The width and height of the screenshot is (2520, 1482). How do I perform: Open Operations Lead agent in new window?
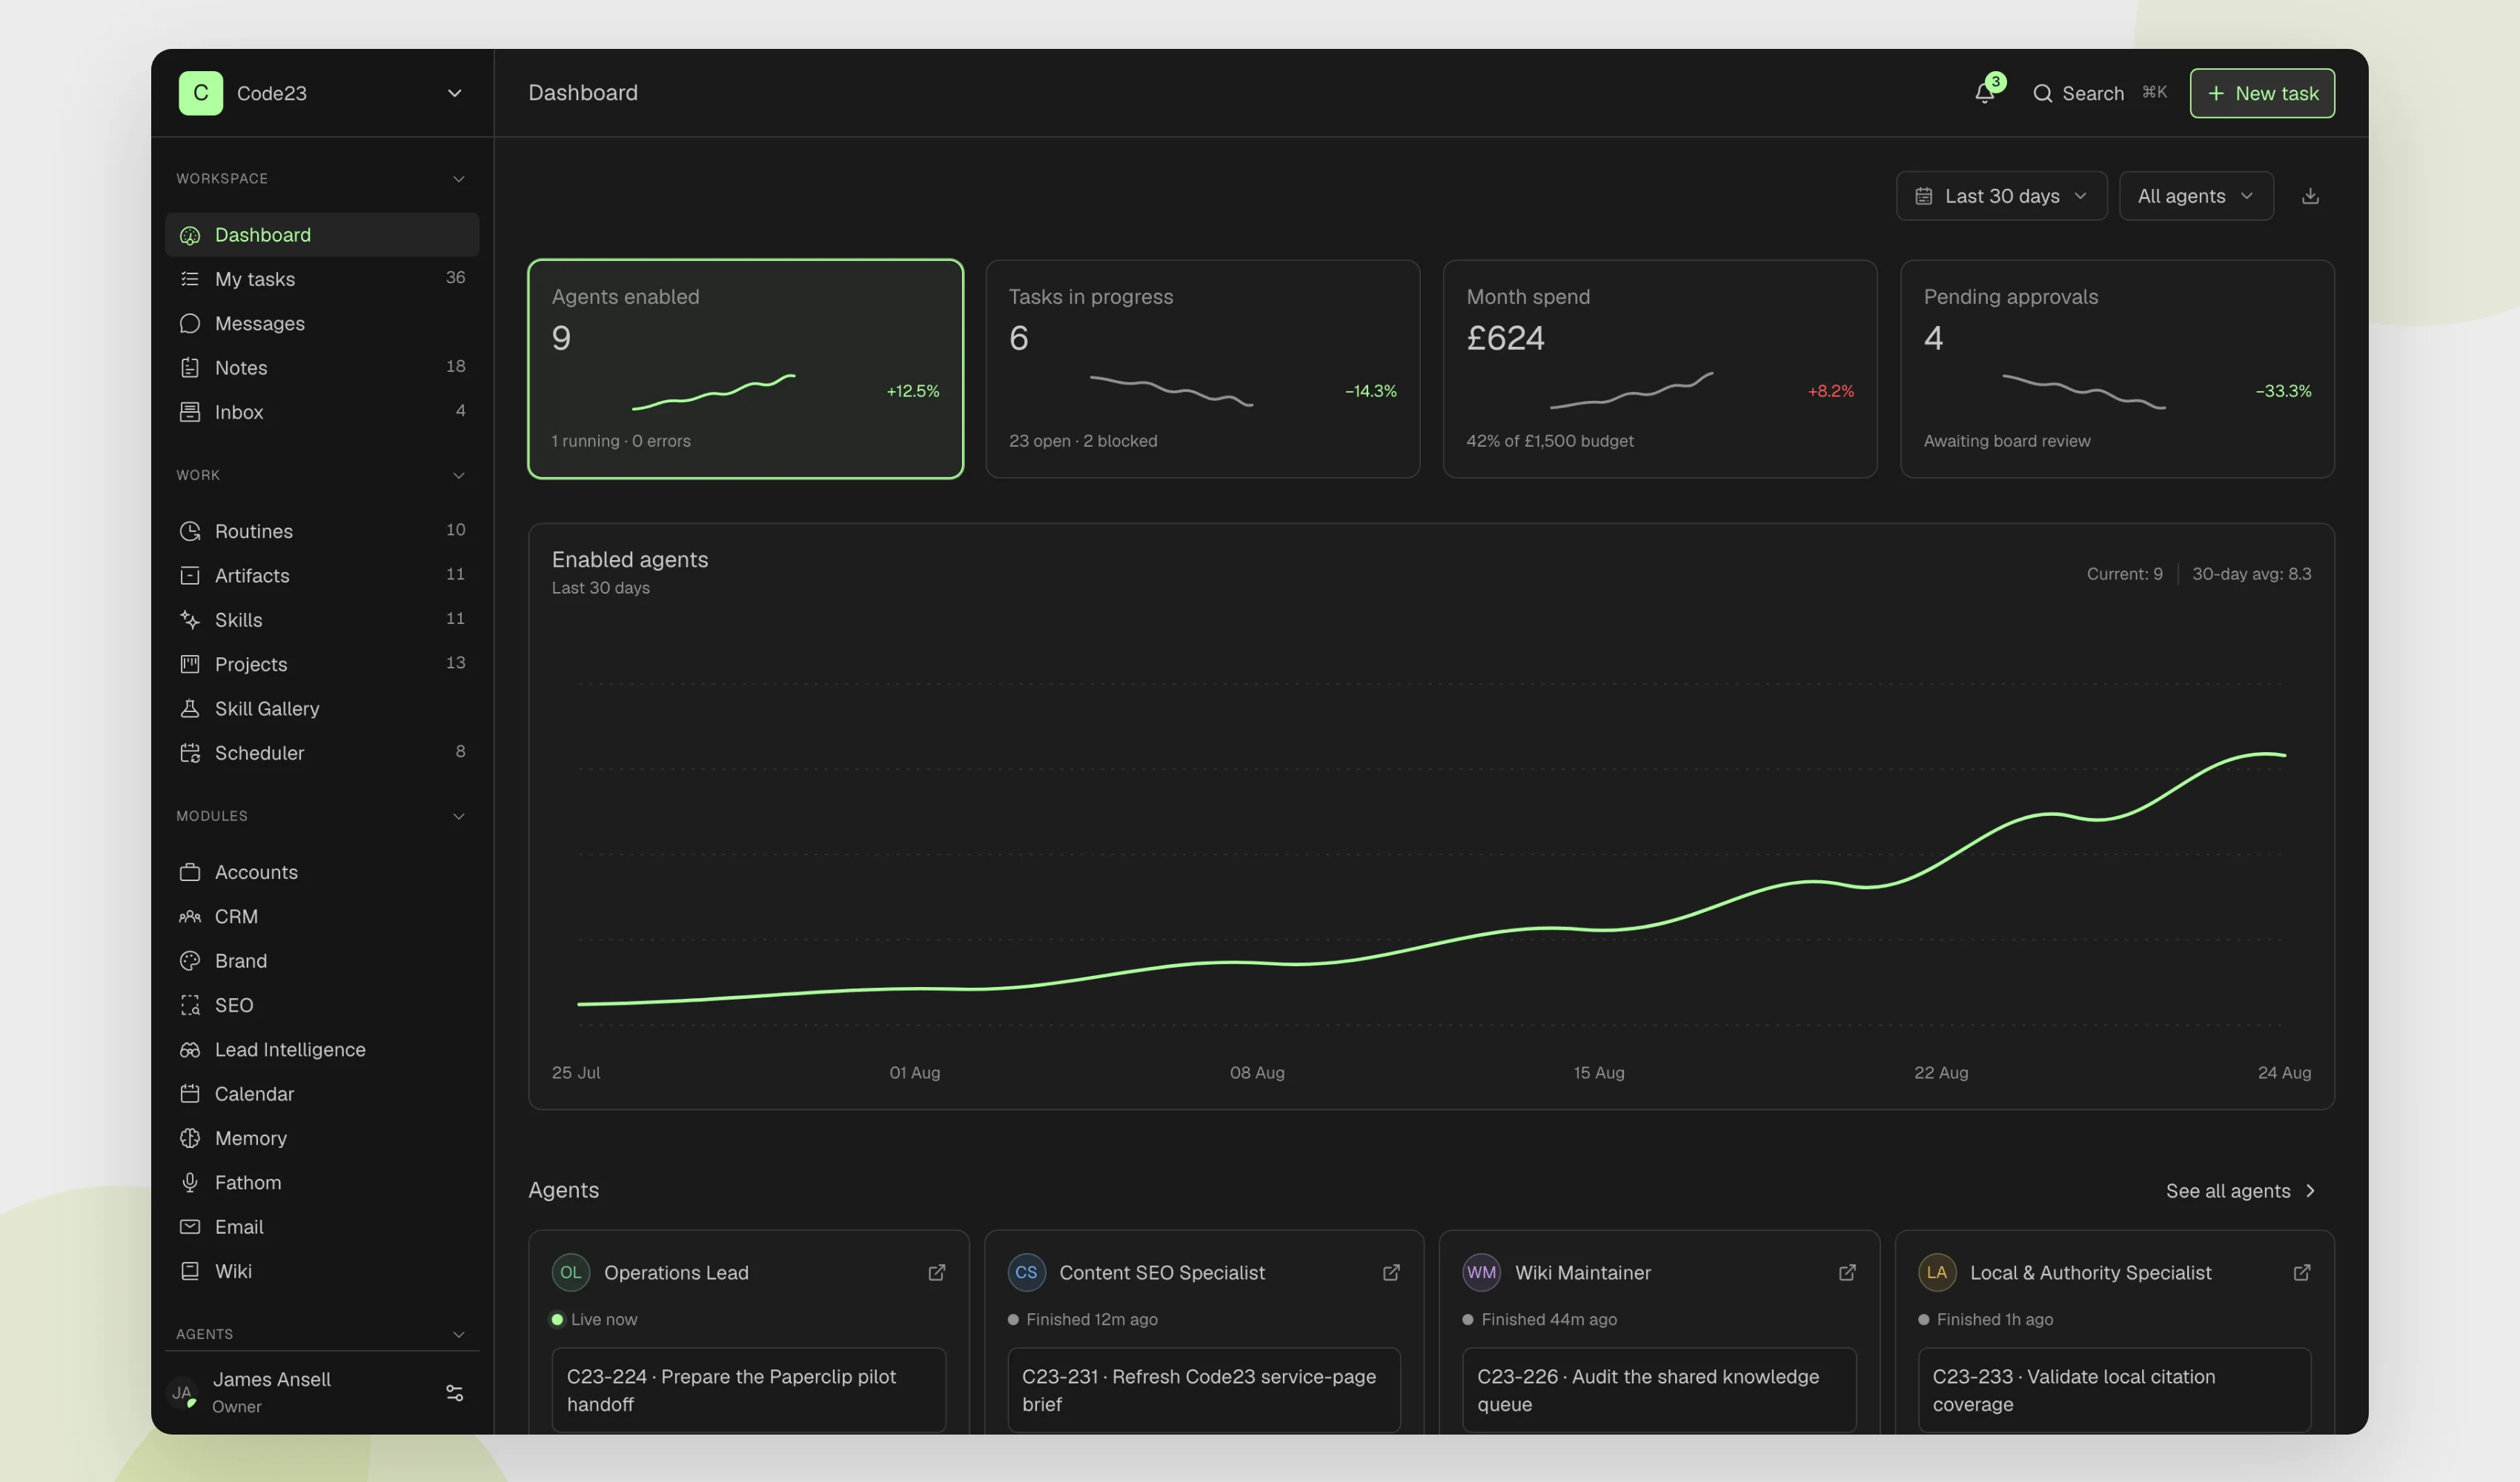pyautogui.click(x=937, y=1273)
